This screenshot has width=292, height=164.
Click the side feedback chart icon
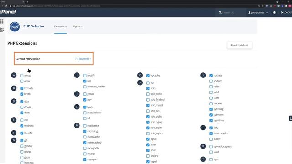tap(290, 118)
